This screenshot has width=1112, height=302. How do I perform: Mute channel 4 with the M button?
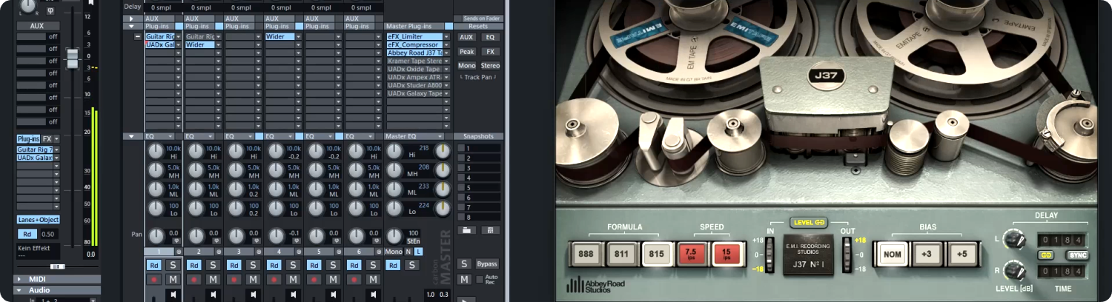coord(293,279)
